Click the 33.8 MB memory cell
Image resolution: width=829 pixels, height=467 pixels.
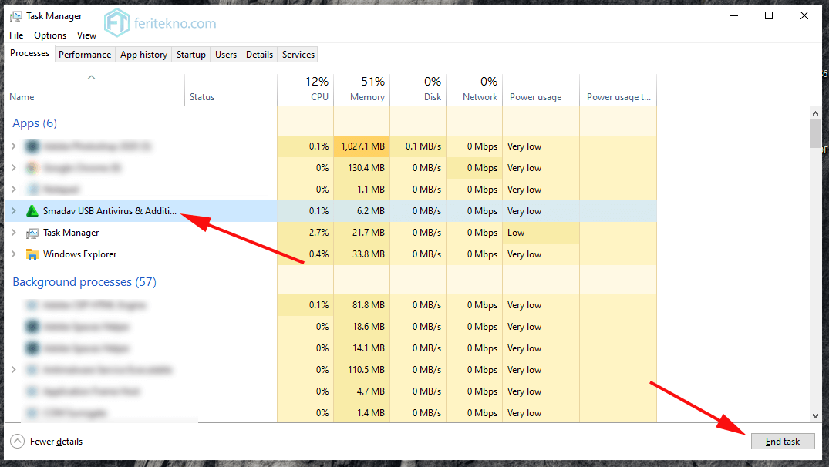tap(362, 254)
